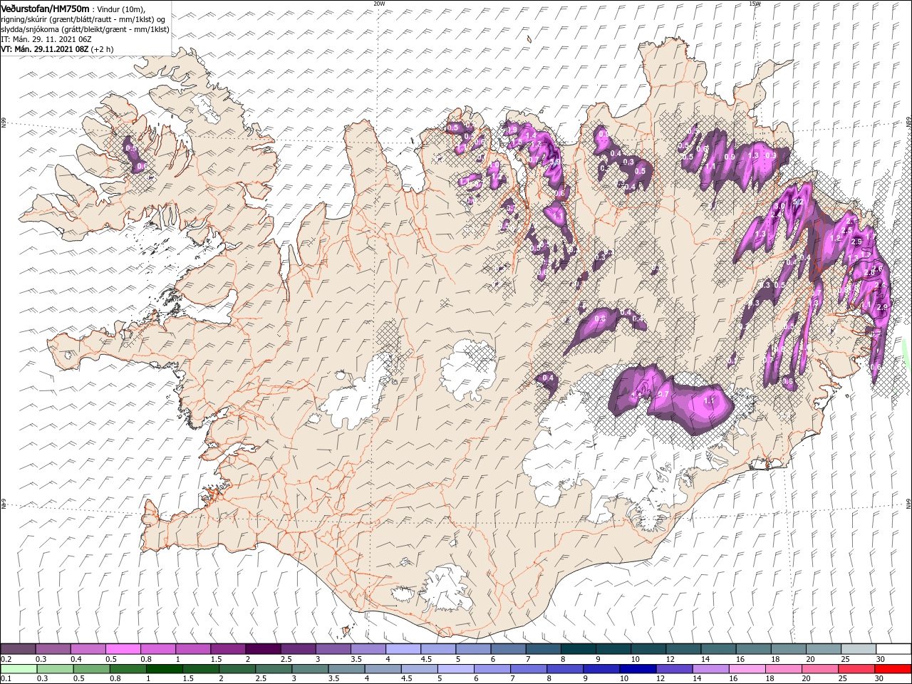The width and height of the screenshot is (912, 684).
Task: Click the 0.4 label on the snow scale
Action: 76,659
